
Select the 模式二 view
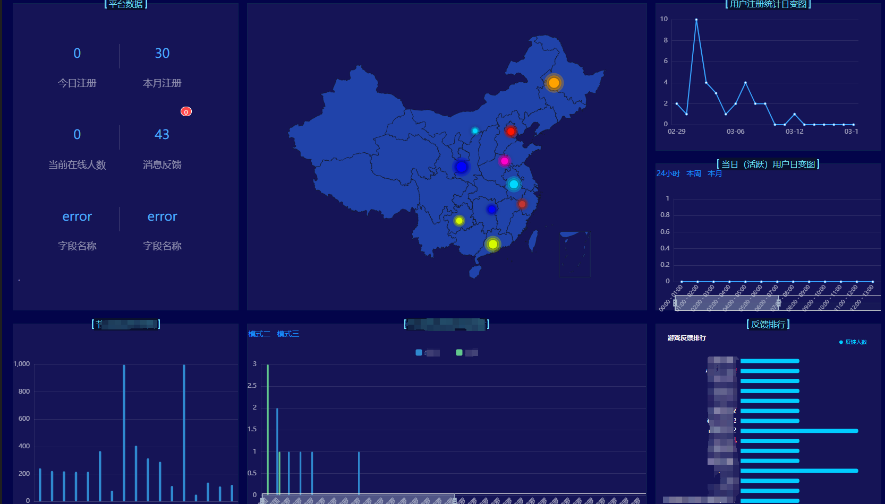pos(259,334)
